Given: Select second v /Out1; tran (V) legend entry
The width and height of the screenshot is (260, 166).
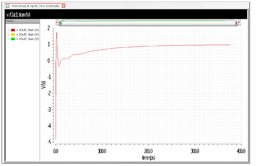Looking at the screenshot, I should [x=27, y=34].
